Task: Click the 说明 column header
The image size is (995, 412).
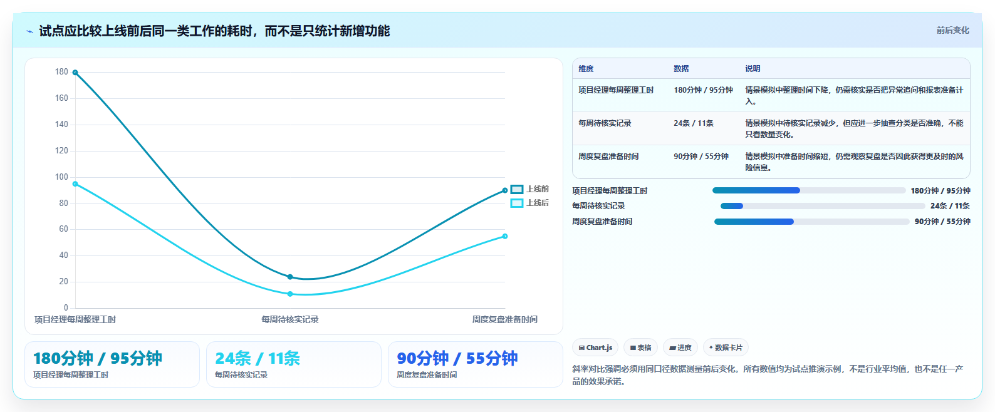Action: click(x=753, y=69)
